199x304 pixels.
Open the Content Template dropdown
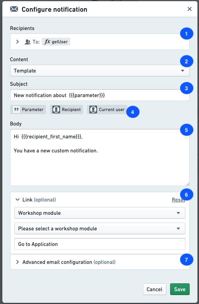pyautogui.click(x=100, y=71)
